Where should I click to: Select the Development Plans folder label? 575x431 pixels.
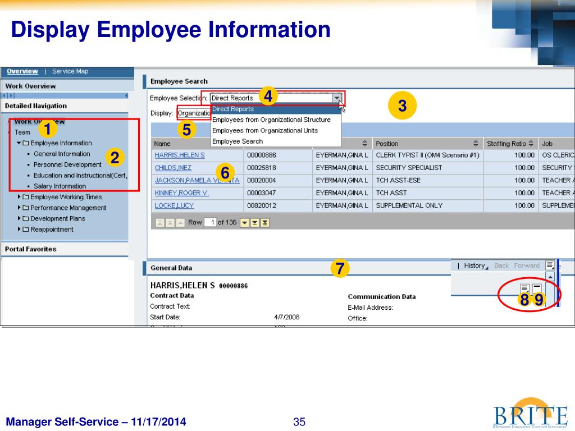pos(58,218)
